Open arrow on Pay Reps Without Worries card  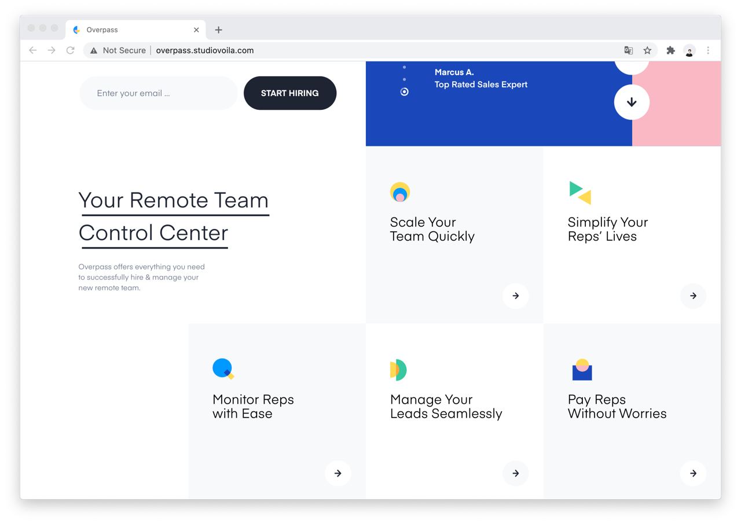click(x=693, y=473)
